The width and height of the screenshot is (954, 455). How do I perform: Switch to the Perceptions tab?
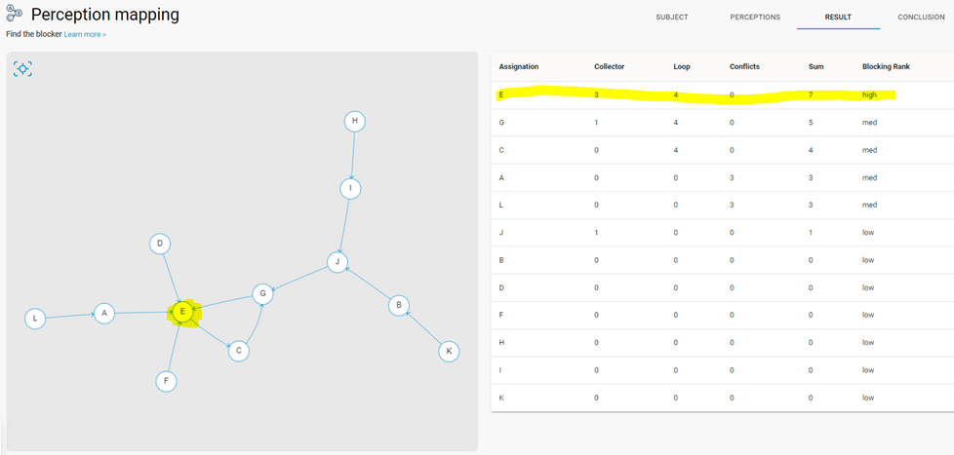point(755,17)
